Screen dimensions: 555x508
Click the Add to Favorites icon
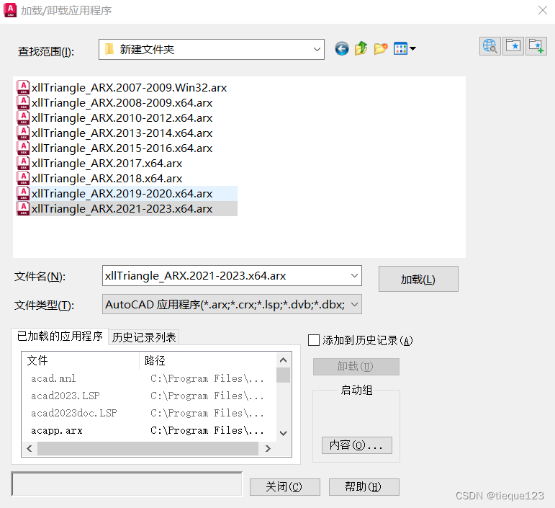[x=536, y=46]
